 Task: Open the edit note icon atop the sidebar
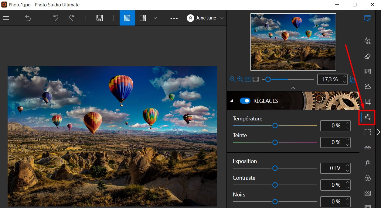(368, 18)
